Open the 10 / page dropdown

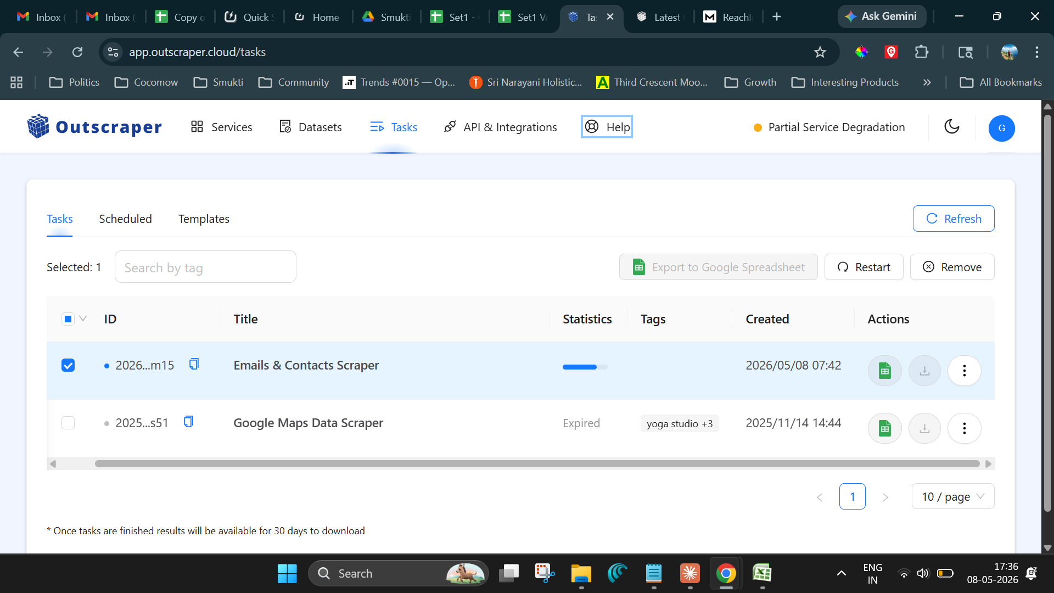(x=952, y=496)
